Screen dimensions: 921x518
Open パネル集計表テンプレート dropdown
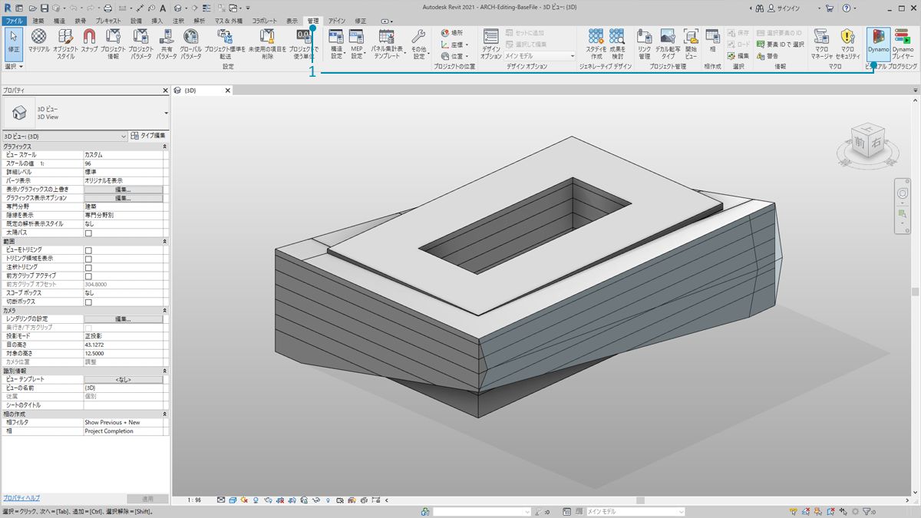point(387,44)
